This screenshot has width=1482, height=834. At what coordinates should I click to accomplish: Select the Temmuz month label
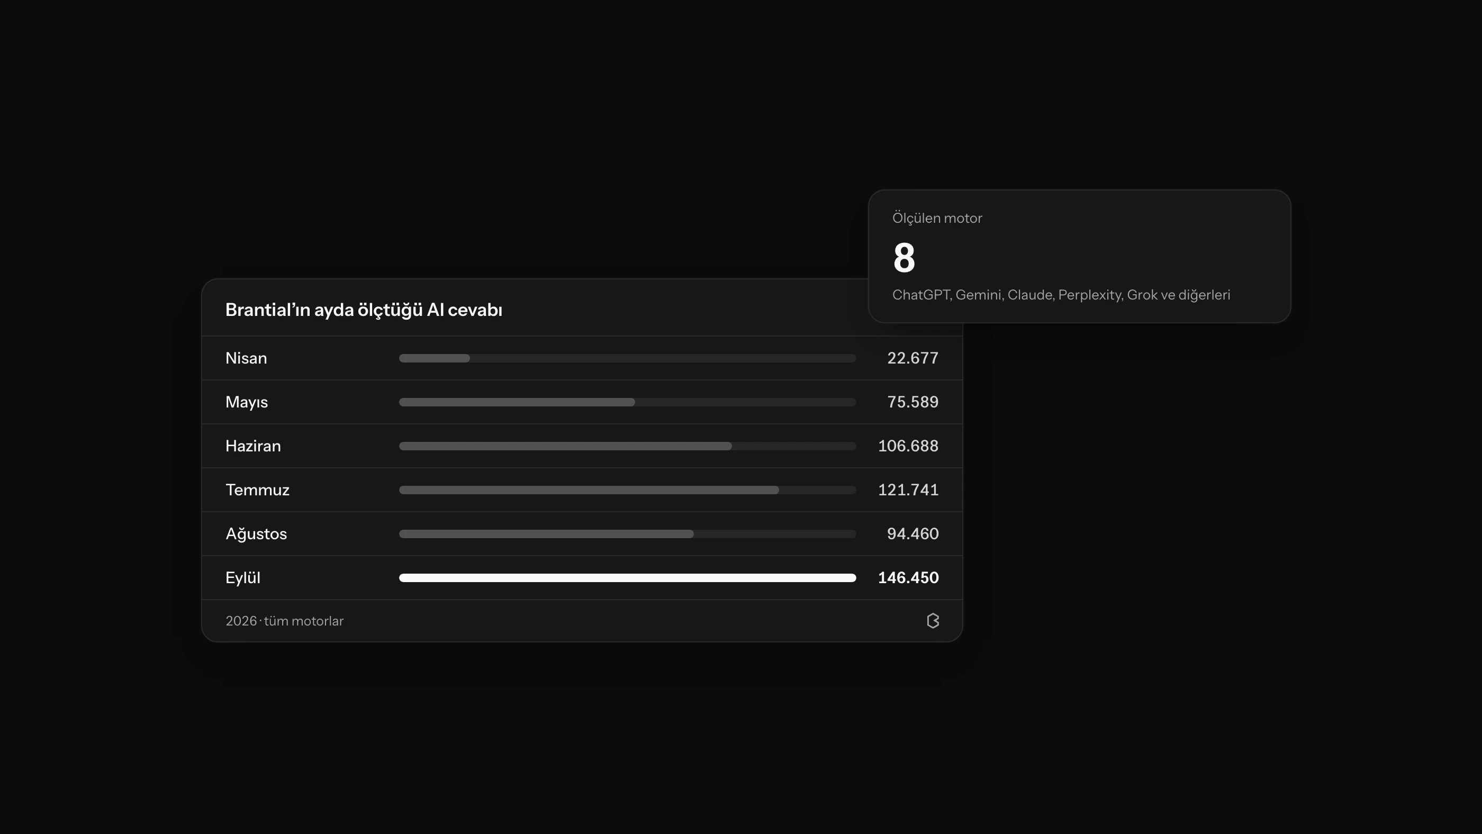pyautogui.click(x=257, y=489)
